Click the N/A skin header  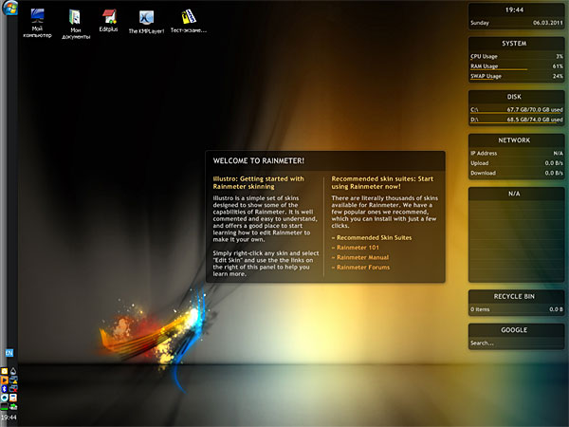click(514, 194)
